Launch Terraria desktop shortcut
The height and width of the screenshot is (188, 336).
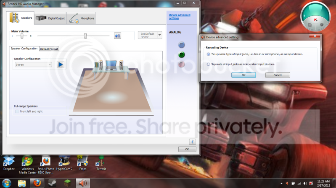click(101, 163)
